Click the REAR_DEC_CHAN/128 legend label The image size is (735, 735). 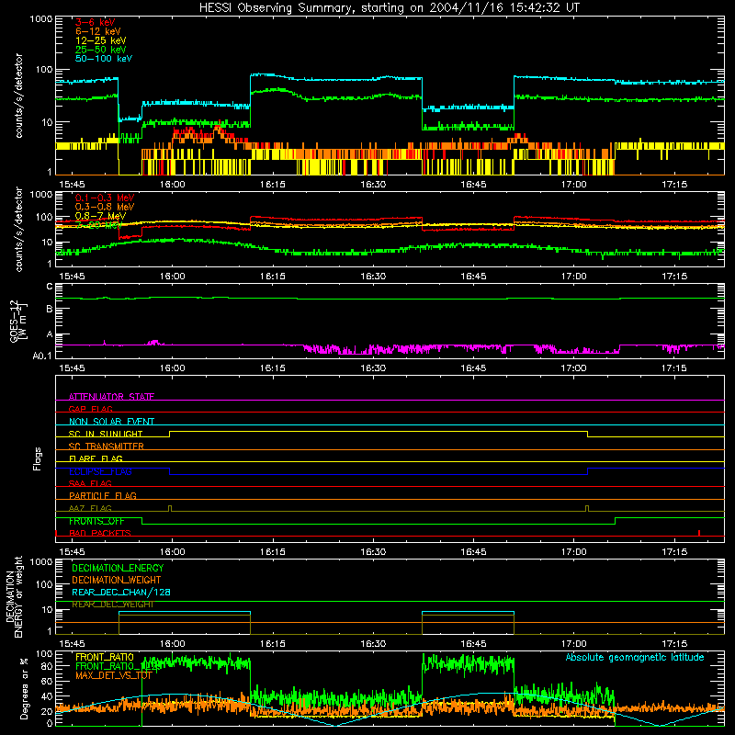point(121,592)
